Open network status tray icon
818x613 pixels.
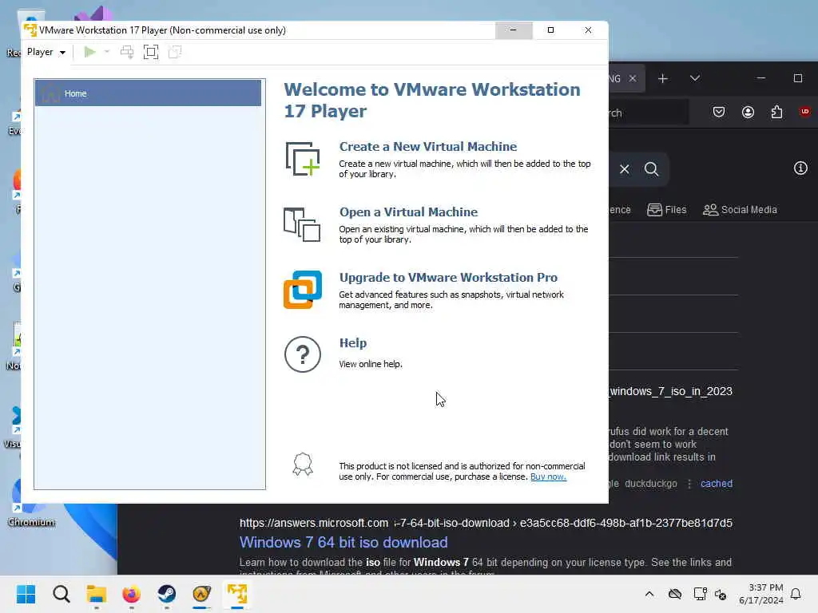tap(700, 594)
